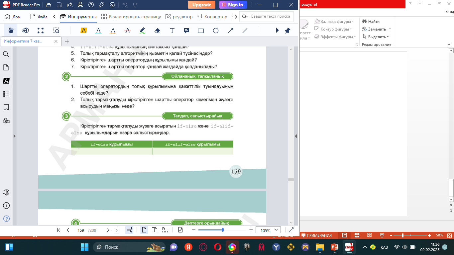Print the document with printer icon

(80, 5)
